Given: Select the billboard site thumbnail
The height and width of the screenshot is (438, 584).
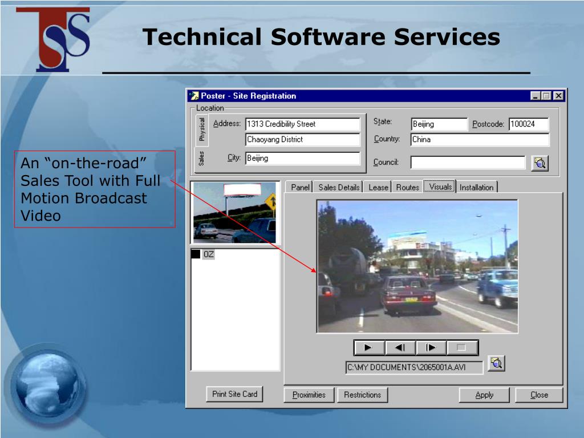Looking at the screenshot, I should (x=234, y=213).
